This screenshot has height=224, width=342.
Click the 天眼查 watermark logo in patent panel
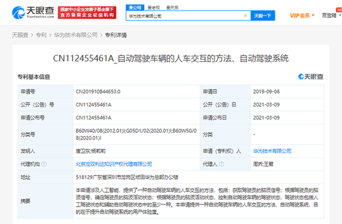[x=311, y=76]
